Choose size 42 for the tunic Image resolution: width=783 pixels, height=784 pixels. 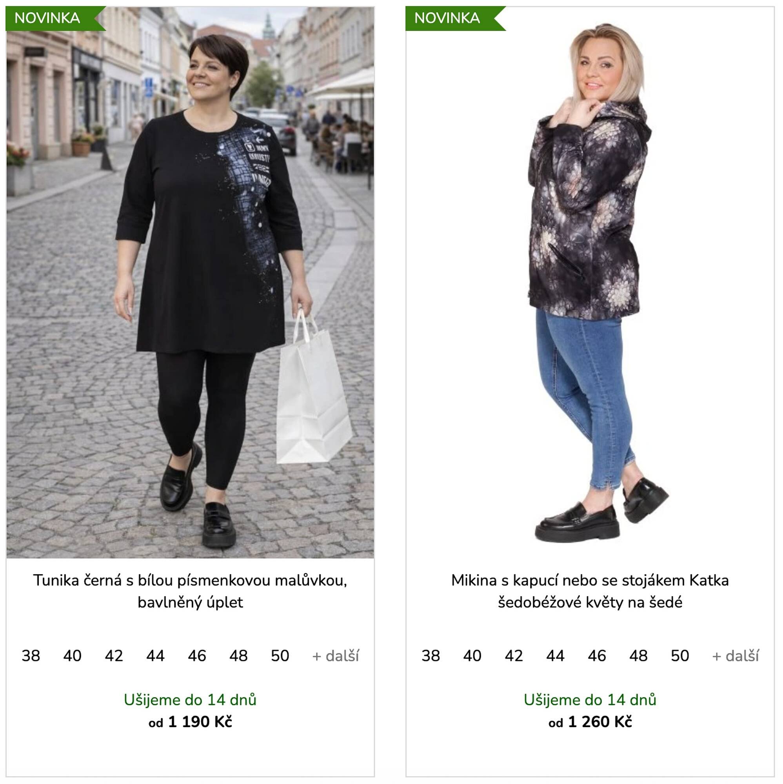[114, 656]
